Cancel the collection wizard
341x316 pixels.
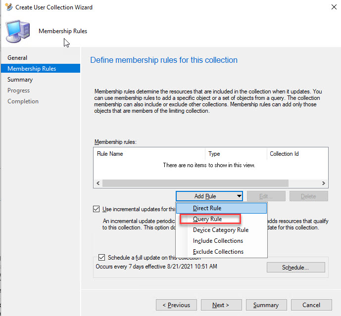(x=311, y=305)
